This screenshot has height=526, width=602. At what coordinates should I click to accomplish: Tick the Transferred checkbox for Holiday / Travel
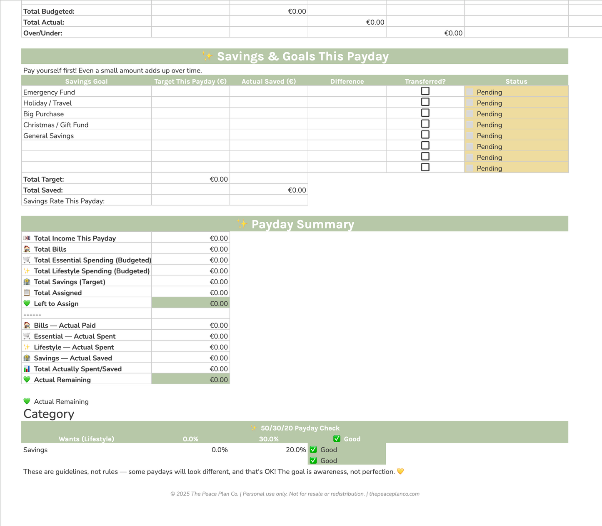click(x=425, y=102)
